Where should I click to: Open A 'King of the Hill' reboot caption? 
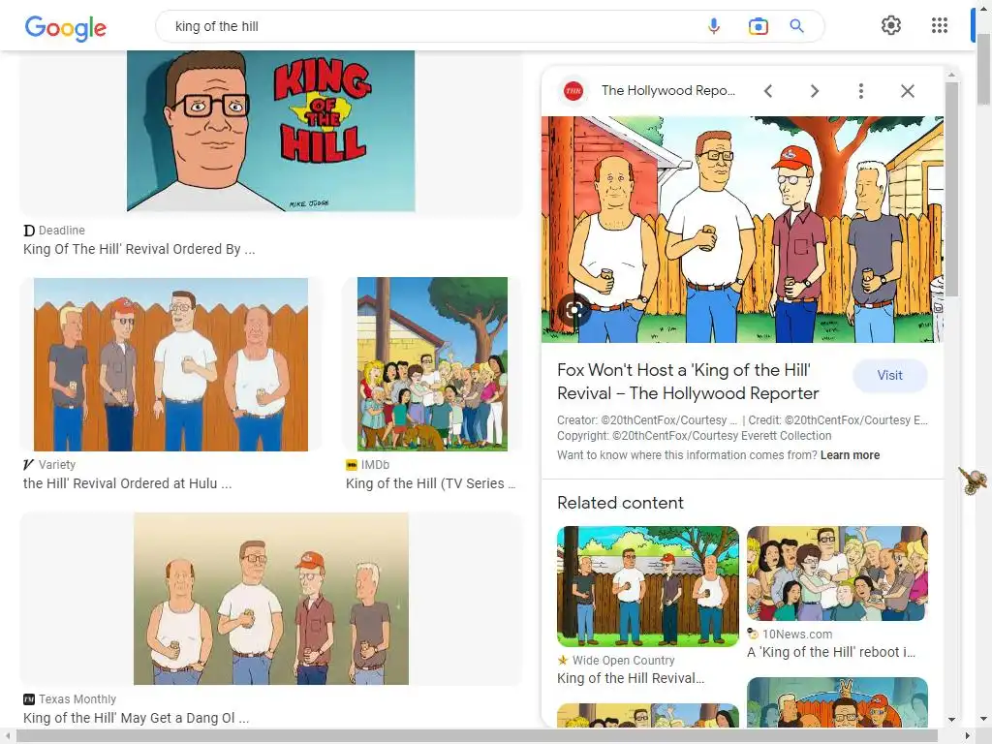tap(830, 652)
